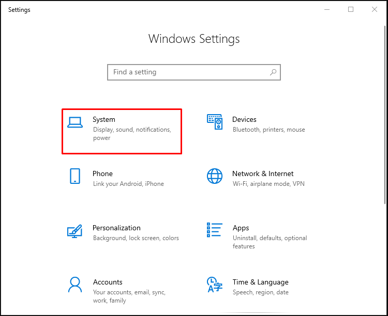Click the Accounts person icon
Screen dimensions: 388x316
pyautogui.click(x=75, y=285)
